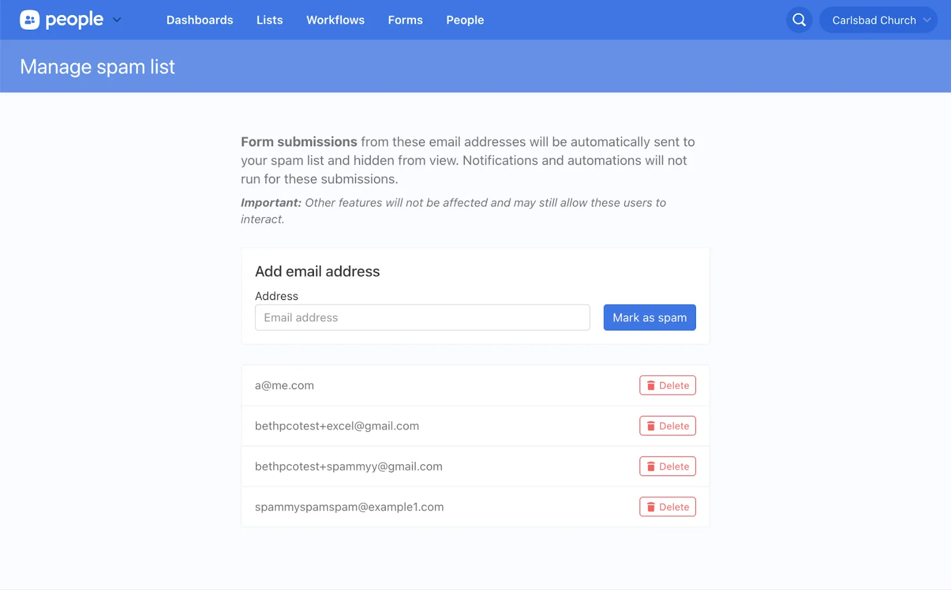Click trash icon for spammyspamspam@example1.com
This screenshot has height=590, width=951.
click(651, 507)
